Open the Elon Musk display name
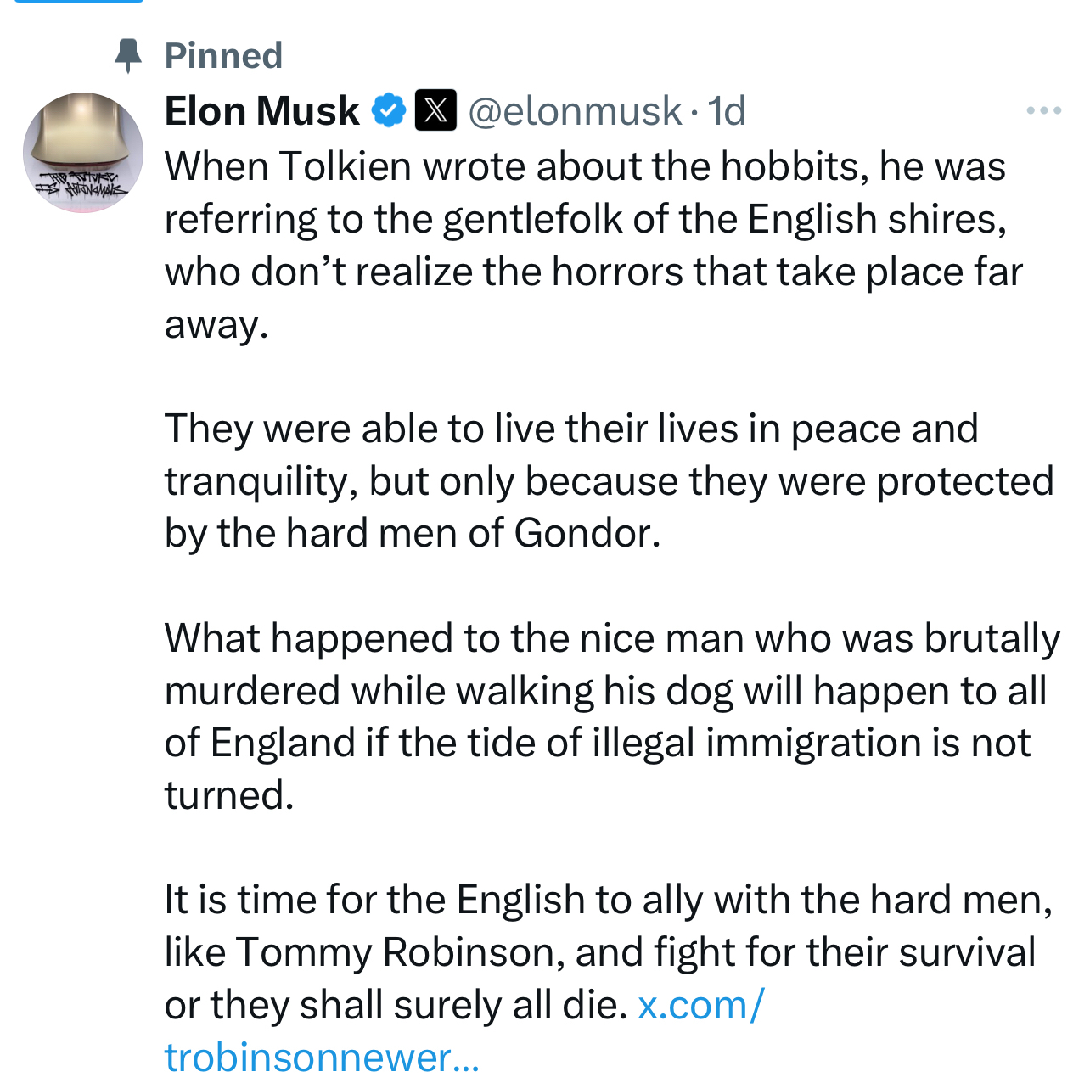 262,110
